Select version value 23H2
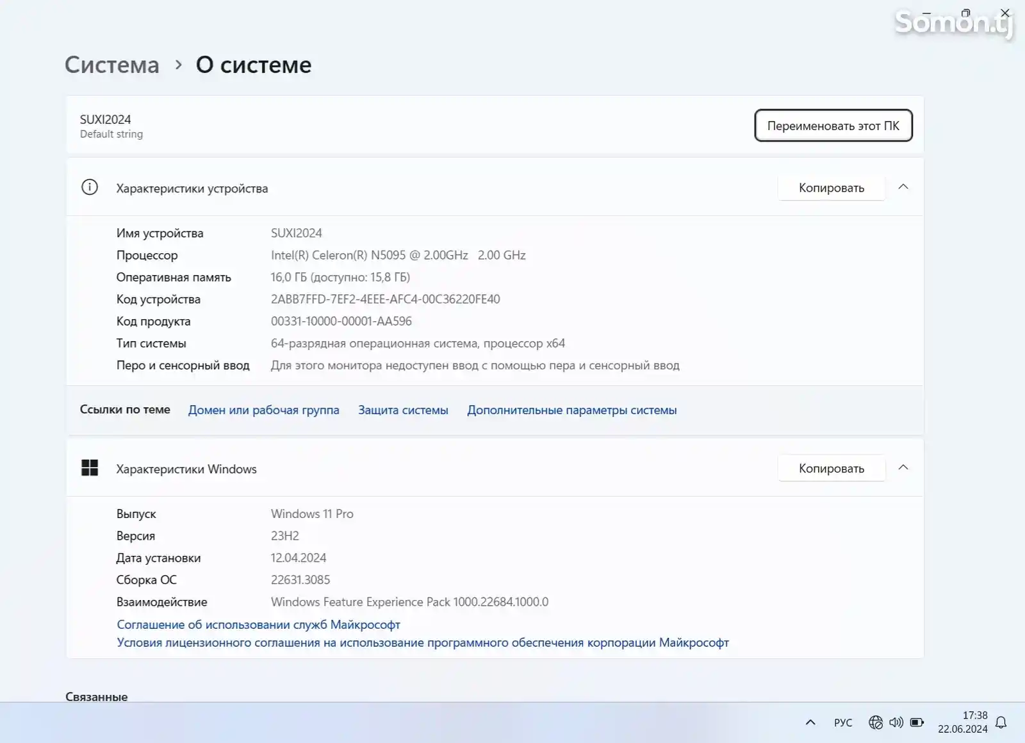This screenshot has height=743, width=1025. (284, 536)
